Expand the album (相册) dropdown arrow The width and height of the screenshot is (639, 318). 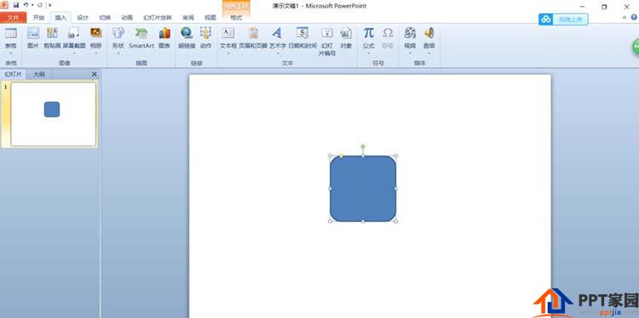(95, 54)
